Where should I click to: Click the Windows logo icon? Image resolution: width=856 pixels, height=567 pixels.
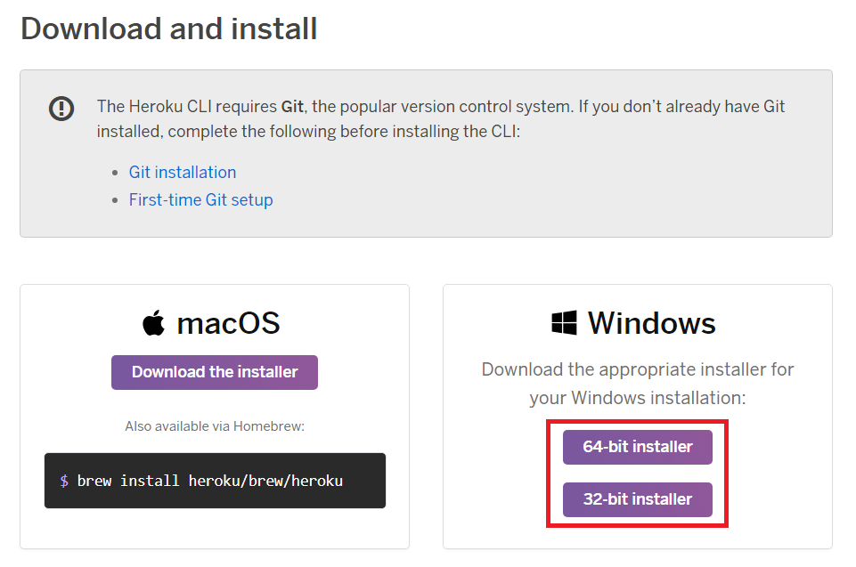(x=564, y=322)
